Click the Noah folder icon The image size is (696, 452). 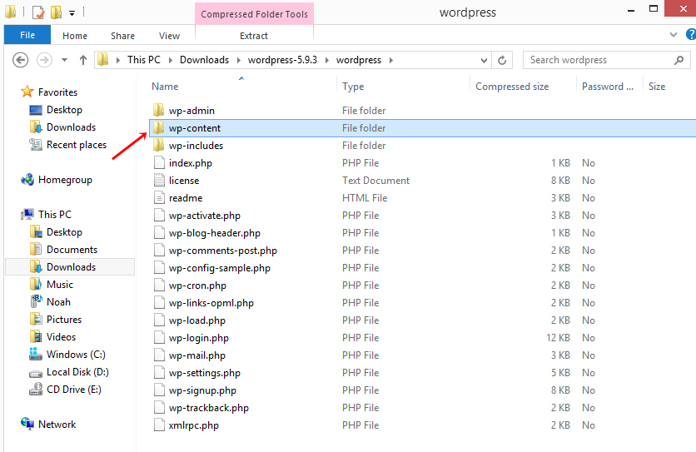tap(36, 301)
